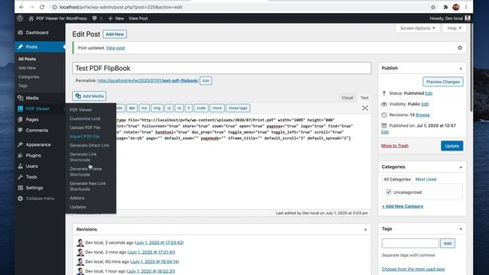The height and width of the screenshot is (275, 489).
Task: Open the browser extensions puzzle icon
Action: [x=445, y=7]
